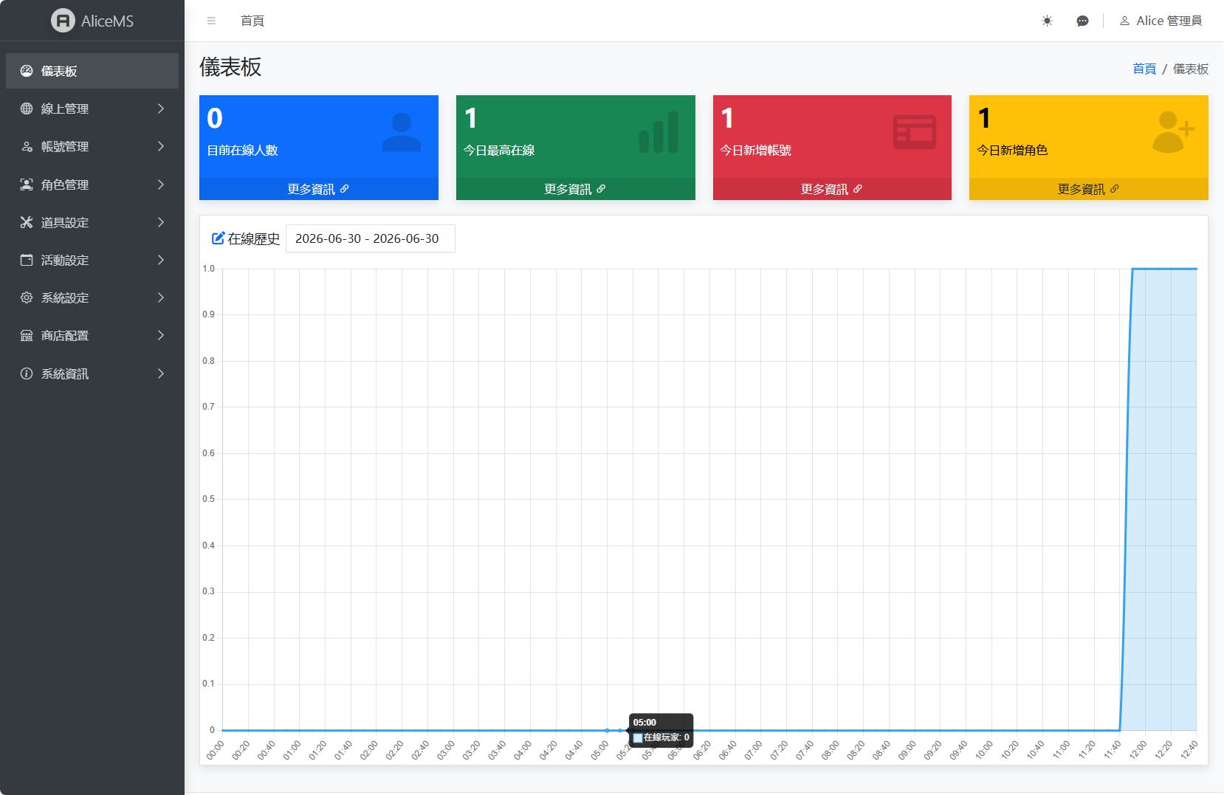Open the 活動設定 sidebar menu
This screenshot has width=1224, height=795.
click(92, 260)
